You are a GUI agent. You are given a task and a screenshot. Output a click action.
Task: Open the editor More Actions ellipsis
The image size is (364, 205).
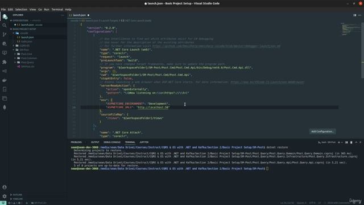tap(359, 15)
